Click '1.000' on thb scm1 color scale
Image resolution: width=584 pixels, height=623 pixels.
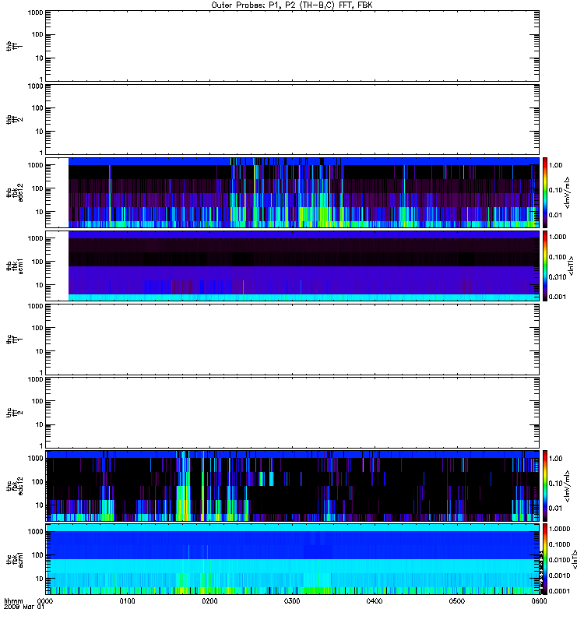pyautogui.click(x=558, y=237)
